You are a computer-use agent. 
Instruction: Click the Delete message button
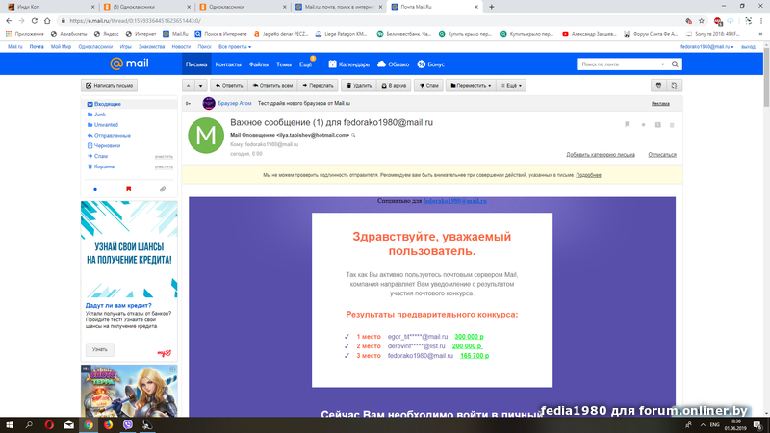point(359,86)
